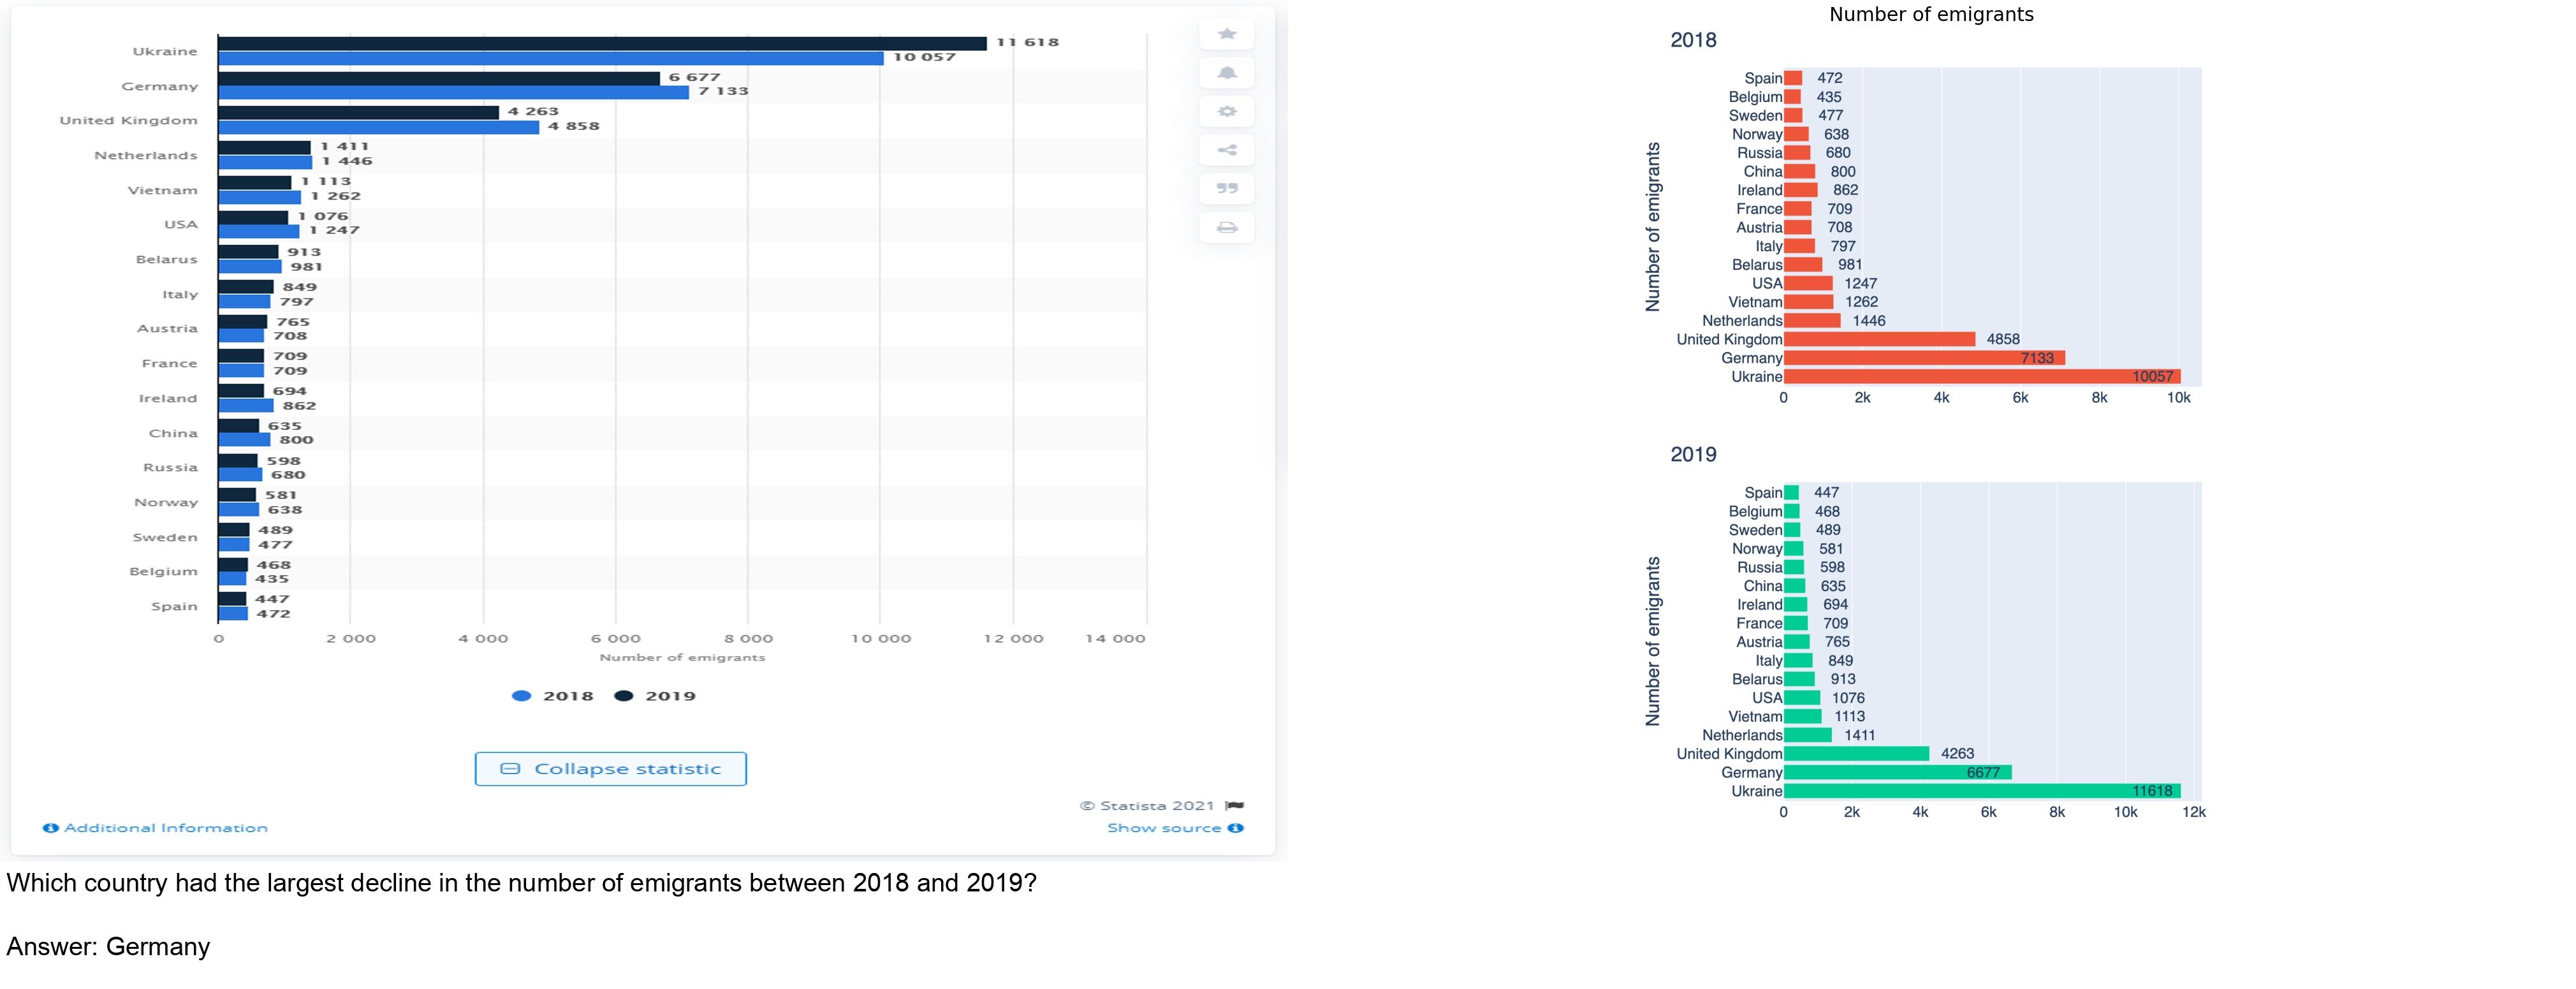Viewport: 2576px width, 989px height.
Task: Click the green Germany bar labeled 6677
Action: tap(1897, 773)
